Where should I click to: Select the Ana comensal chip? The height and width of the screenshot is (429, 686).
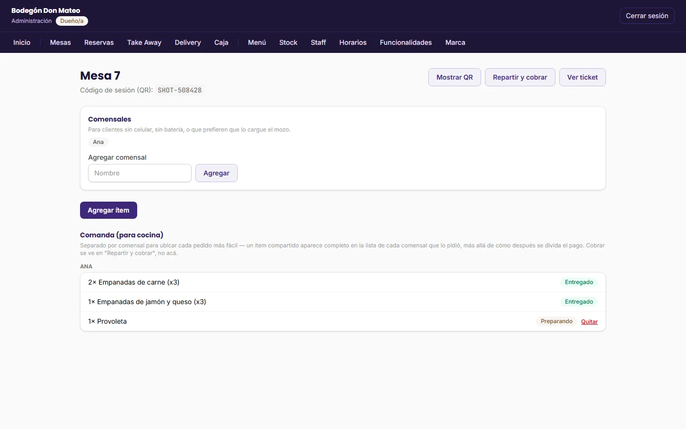point(98,142)
